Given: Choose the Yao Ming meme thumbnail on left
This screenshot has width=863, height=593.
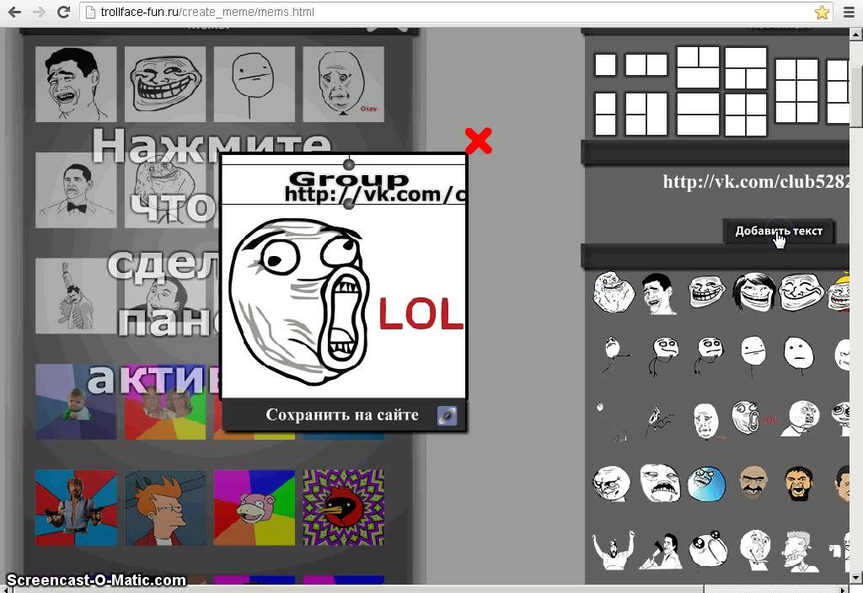Looking at the screenshot, I should pos(76,84).
